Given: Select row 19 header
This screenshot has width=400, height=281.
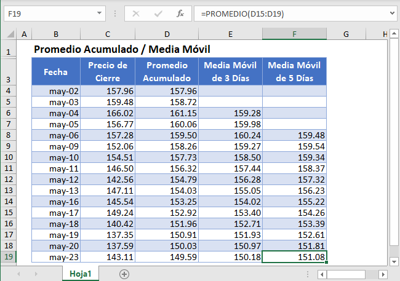Looking at the screenshot, I should (x=8, y=256).
